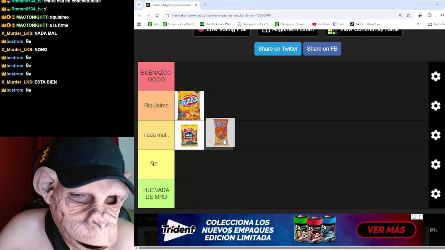This screenshot has width=445, height=250.
Task: Show more bookmarks with double chevron
Action: click(418, 24)
